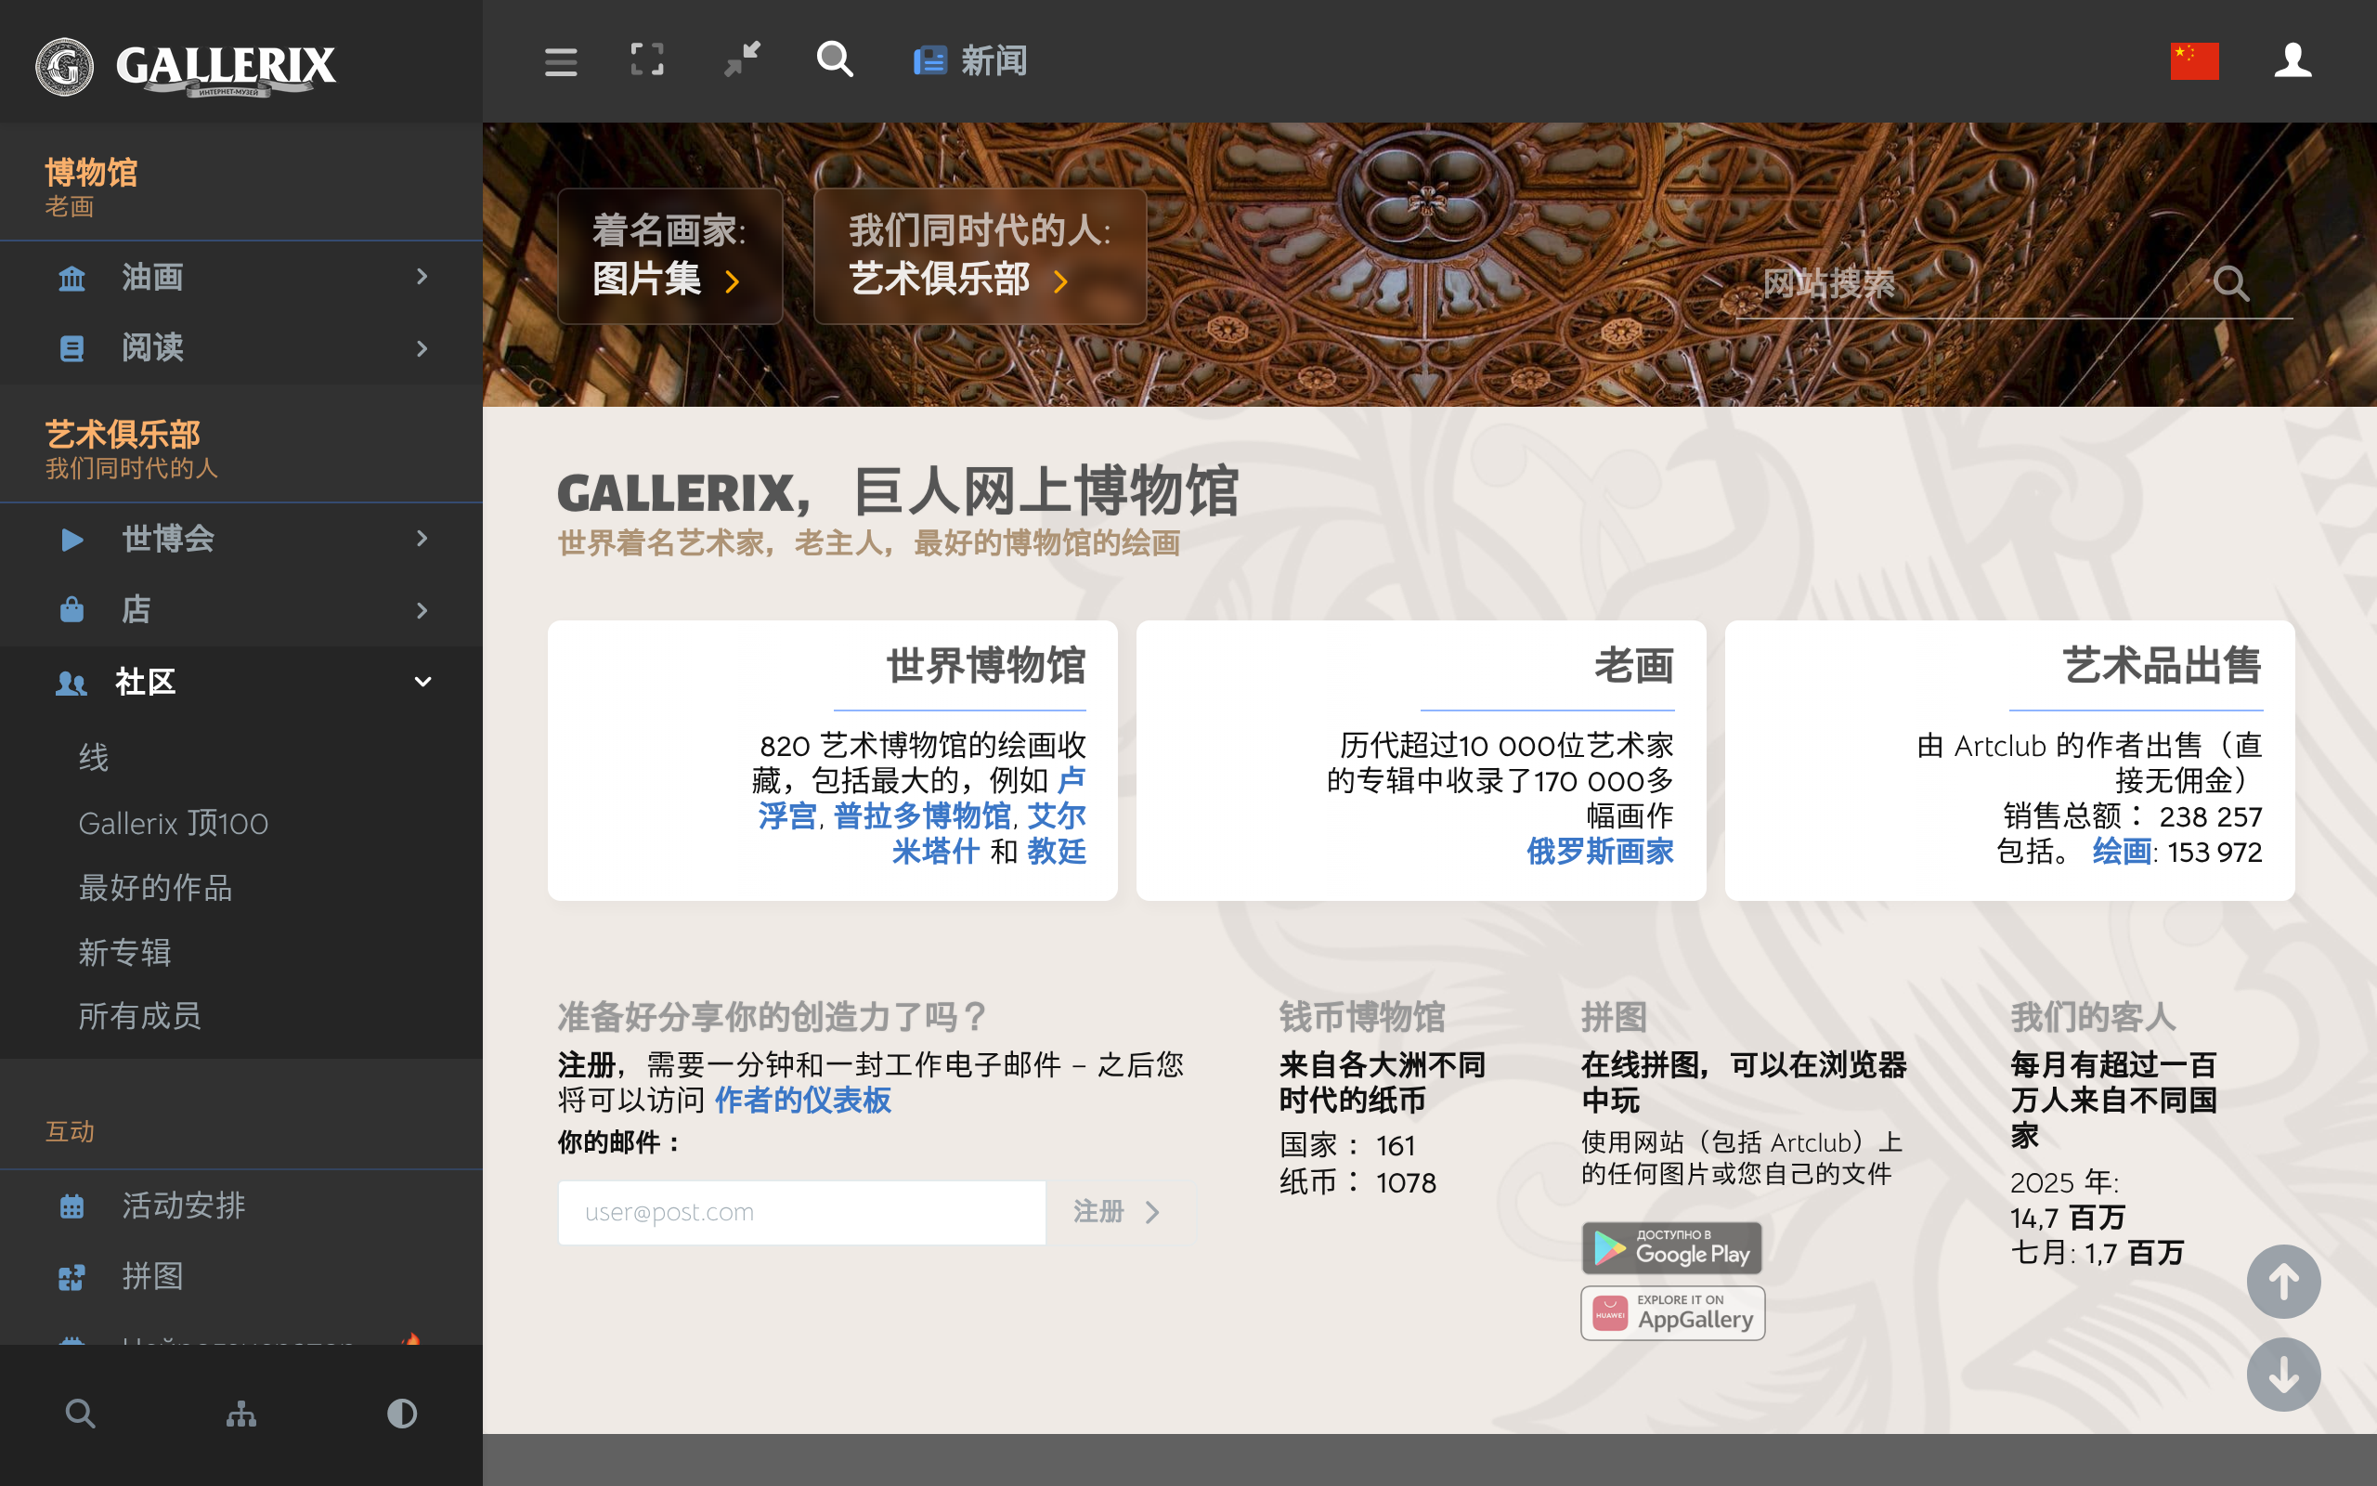Open search with top bar magnifier icon
This screenshot has width=2377, height=1486.
[x=835, y=59]
